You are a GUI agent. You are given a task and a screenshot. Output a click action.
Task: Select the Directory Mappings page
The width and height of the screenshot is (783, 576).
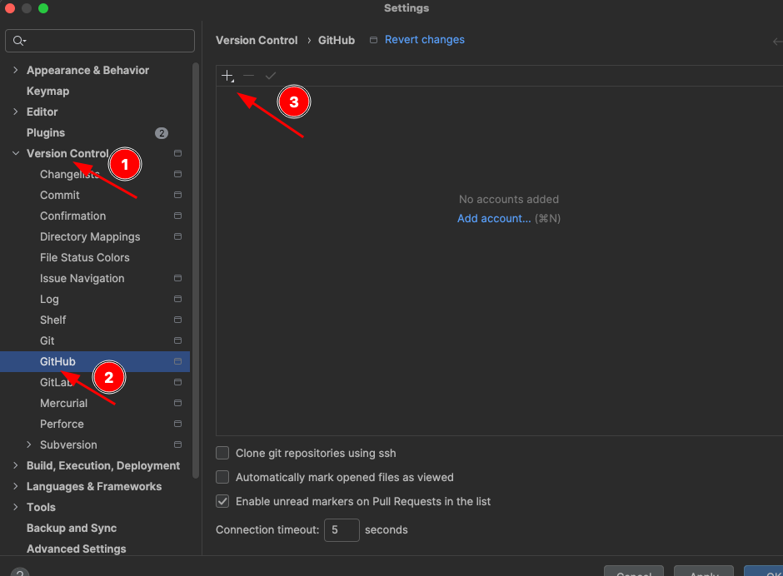[90, 236]
